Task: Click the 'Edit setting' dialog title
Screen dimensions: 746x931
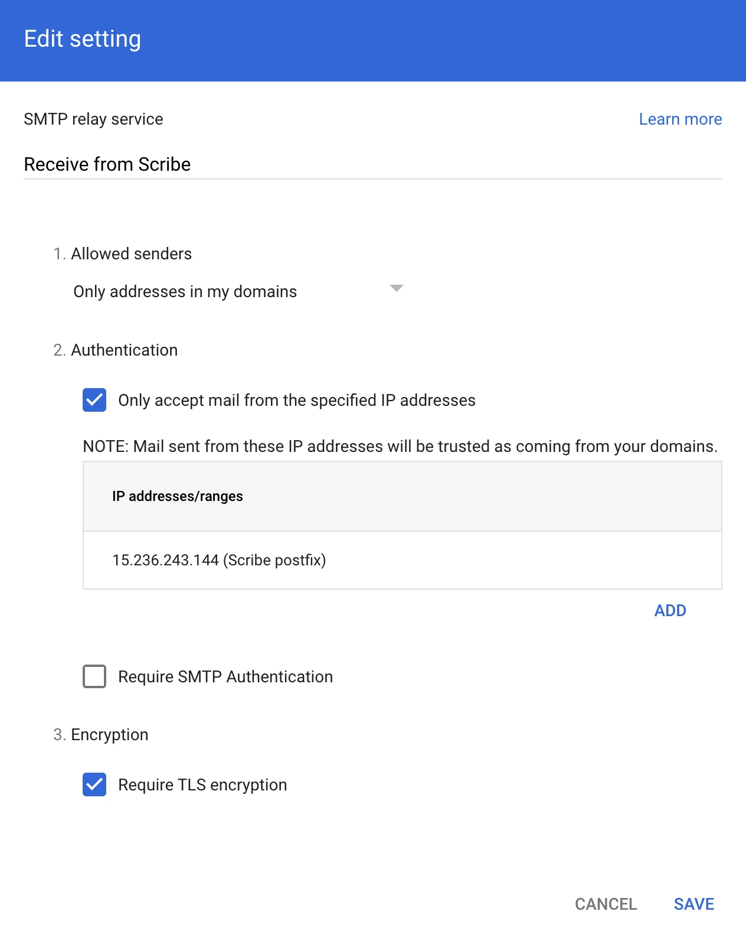Action: [83, 39]
